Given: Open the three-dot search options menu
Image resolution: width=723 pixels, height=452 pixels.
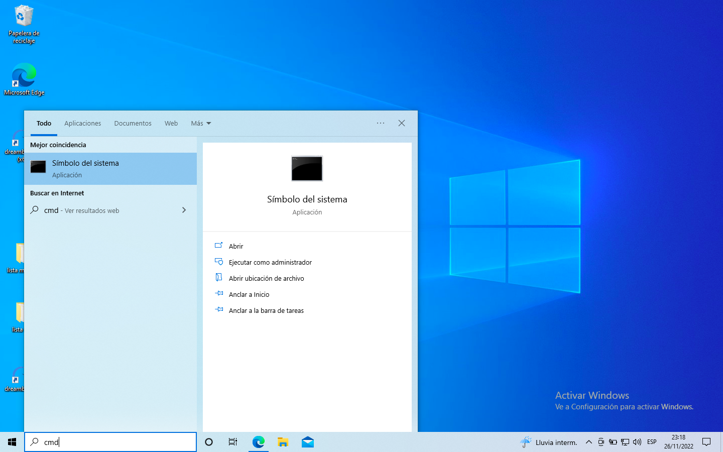Looking at the screenshot, I should pyautogui.click(x=381, y=124).
